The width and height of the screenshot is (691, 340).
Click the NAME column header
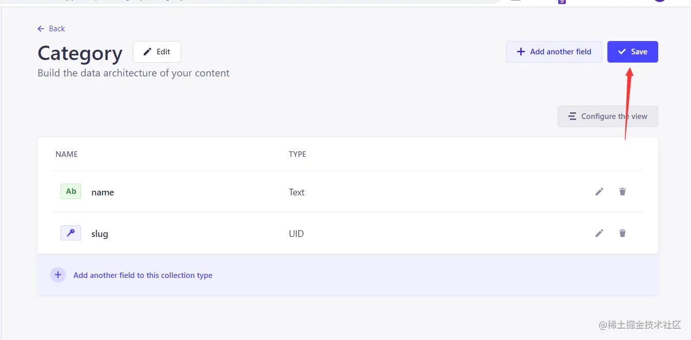click(67, 154)
